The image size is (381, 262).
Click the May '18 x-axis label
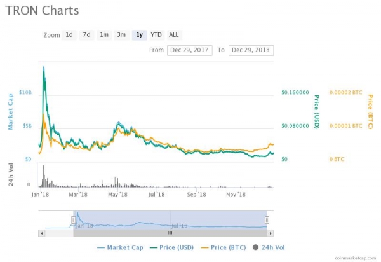point(117,195)
